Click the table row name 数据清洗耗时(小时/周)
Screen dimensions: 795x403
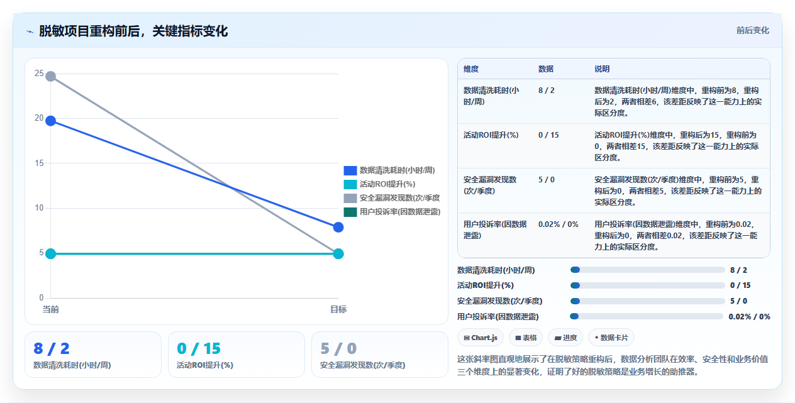pos(492,96)
